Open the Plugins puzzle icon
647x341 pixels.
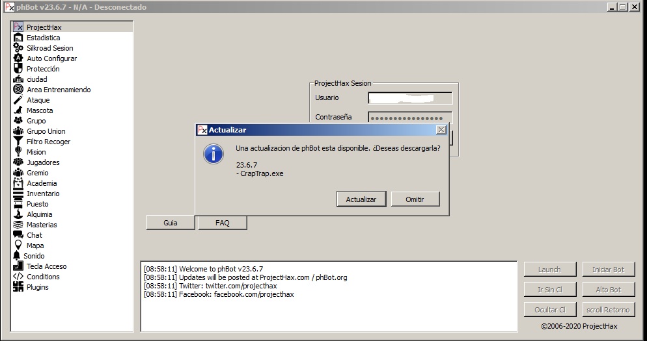(x=18, y=287)
